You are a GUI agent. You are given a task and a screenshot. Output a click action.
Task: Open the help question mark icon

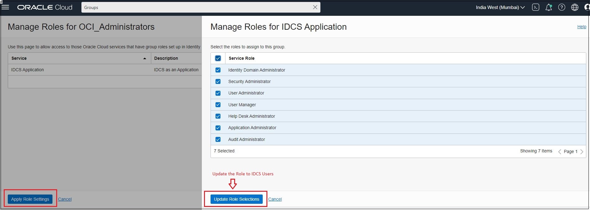coord(561,7)
